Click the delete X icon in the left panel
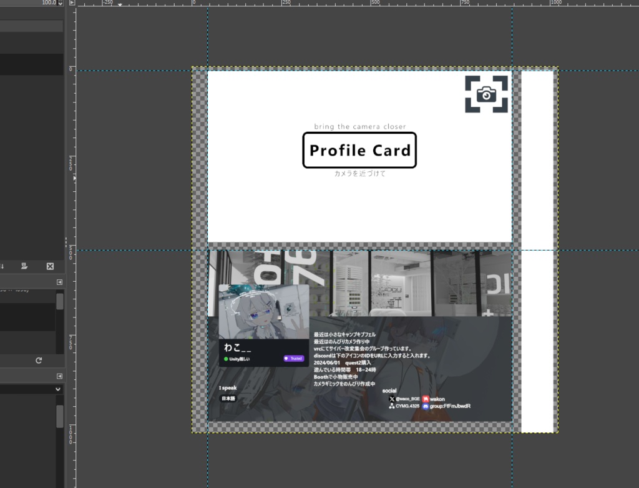Image resolution: width=639 pixels, height=488 pixels. (x=50, y=266)
